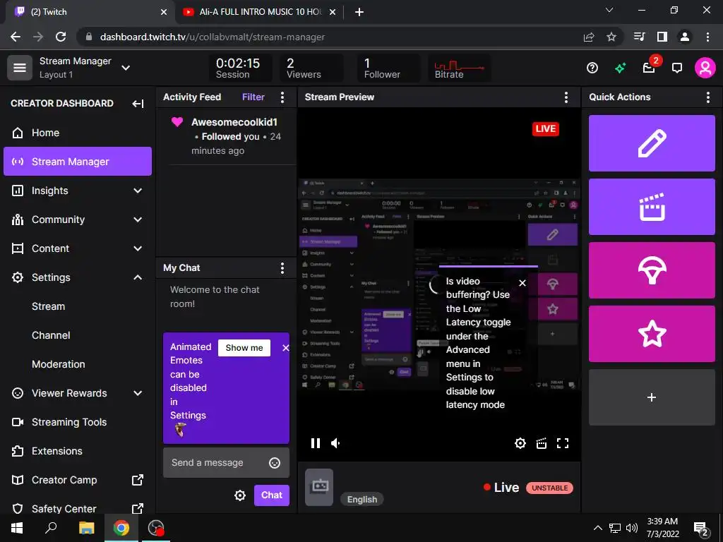Click the stream category game icon

pyautogui.click(x=319, y=487)
